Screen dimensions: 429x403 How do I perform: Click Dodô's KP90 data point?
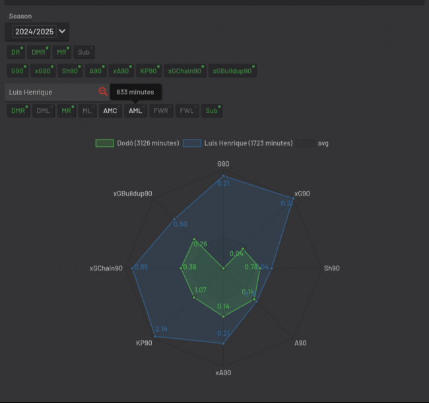(x=194, y=297)
